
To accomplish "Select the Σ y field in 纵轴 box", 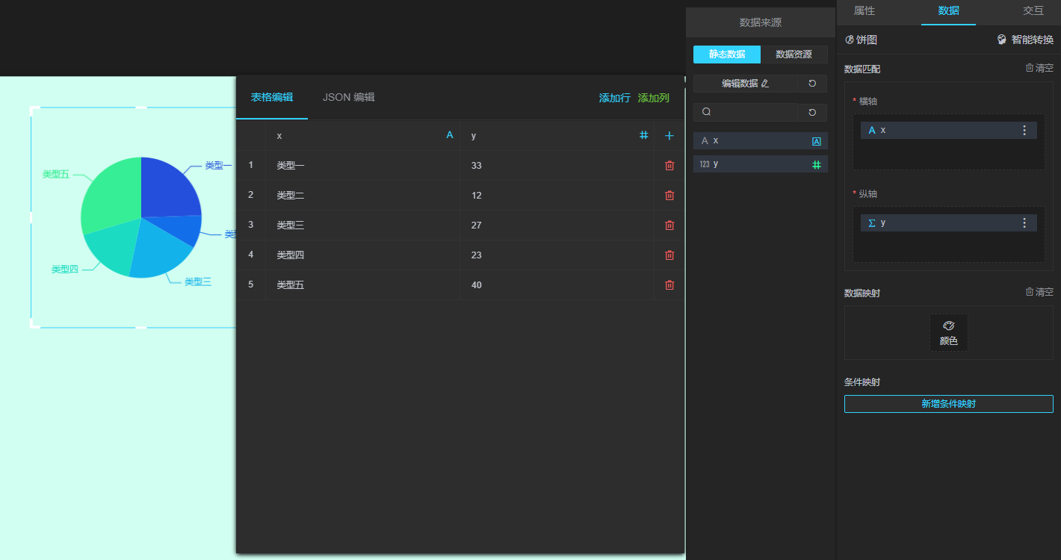I will [x=949, y=223].
